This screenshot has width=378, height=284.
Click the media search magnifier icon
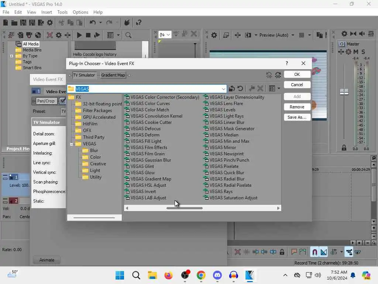click(128, 35)
